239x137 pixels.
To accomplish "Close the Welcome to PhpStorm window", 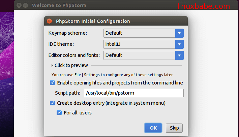I will tap(19, 5).
